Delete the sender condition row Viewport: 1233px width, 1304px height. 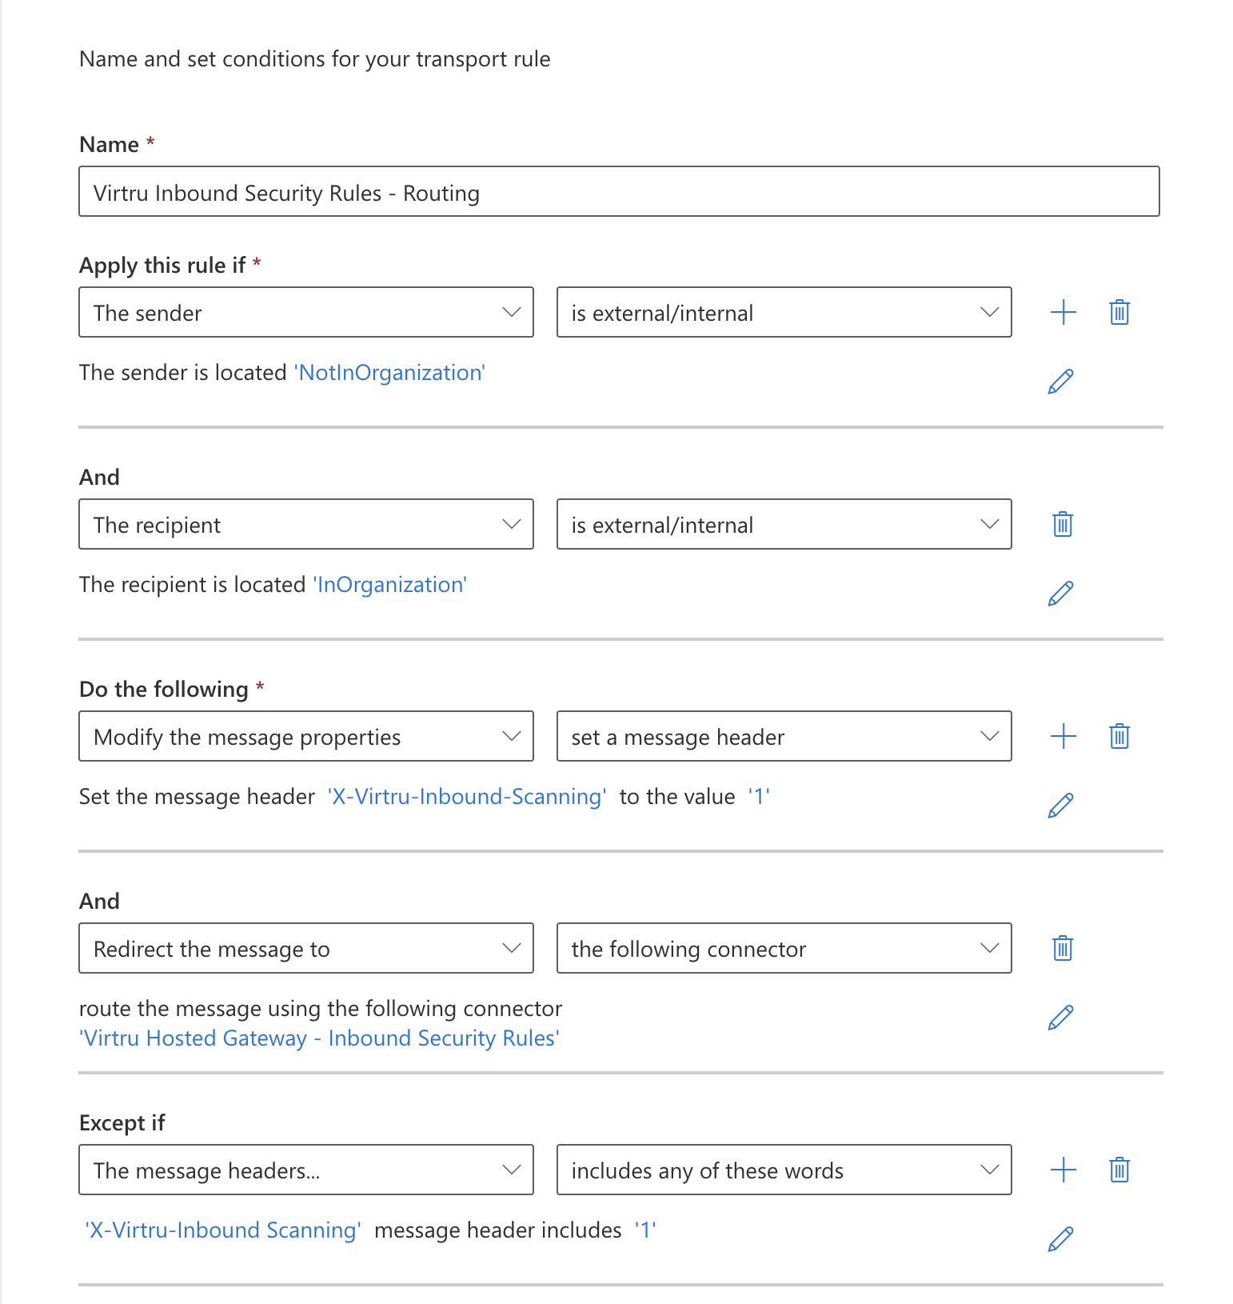click(1119, 312)
